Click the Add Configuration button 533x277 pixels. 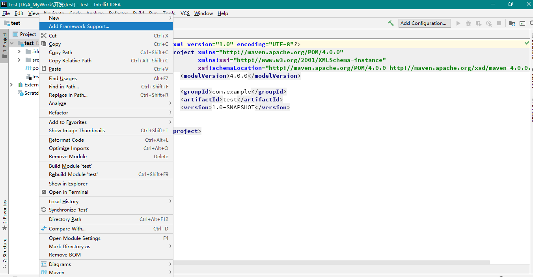[x=423, y=23]
